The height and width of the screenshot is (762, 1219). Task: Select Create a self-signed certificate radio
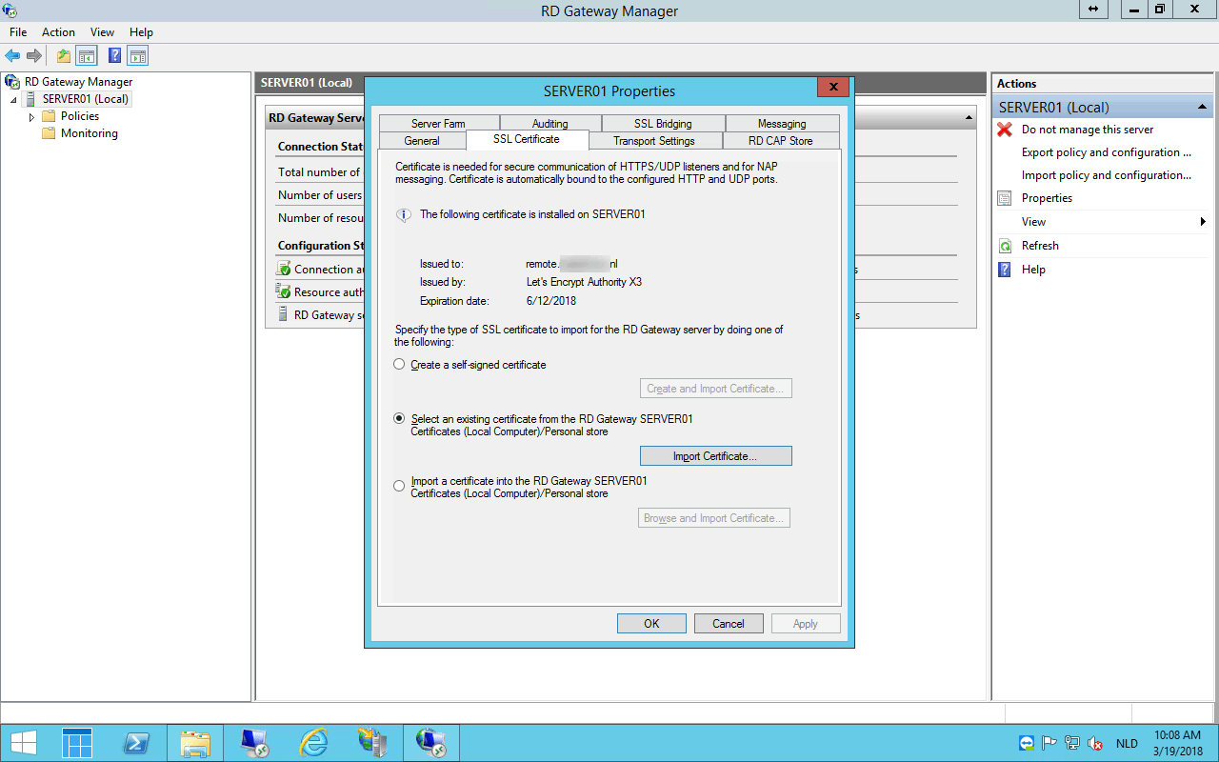[399, 365]
